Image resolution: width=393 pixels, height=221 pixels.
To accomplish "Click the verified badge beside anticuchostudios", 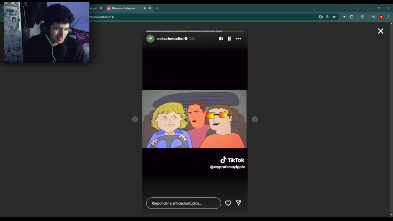I will tap(186, 39).
